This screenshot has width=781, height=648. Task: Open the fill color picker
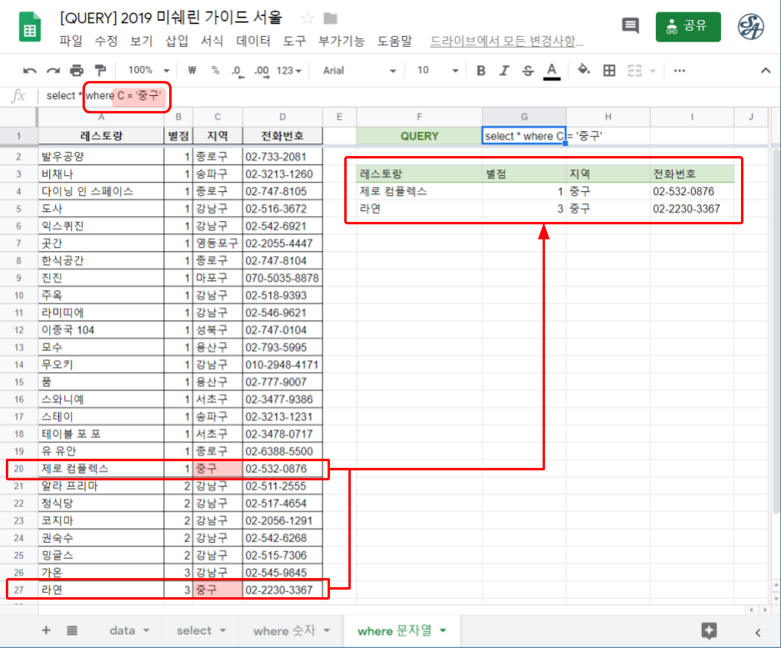(583, 71)
